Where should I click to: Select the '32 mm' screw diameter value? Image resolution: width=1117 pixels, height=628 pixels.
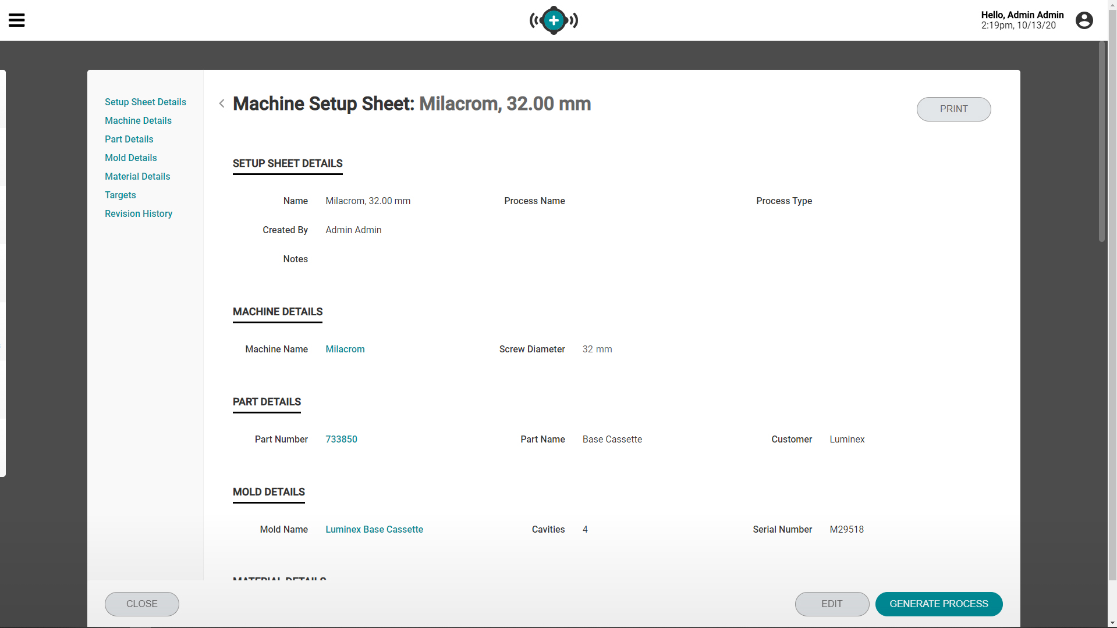(597, 349)
